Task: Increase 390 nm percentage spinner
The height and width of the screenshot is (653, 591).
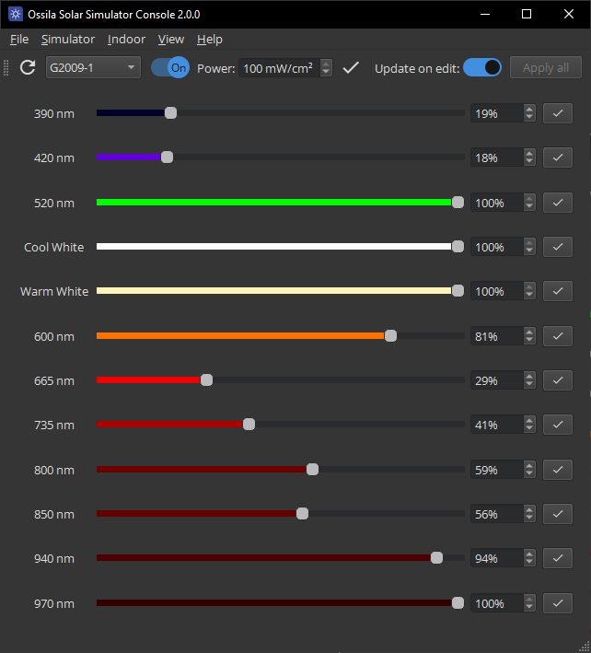Action: tap(529, 110)
